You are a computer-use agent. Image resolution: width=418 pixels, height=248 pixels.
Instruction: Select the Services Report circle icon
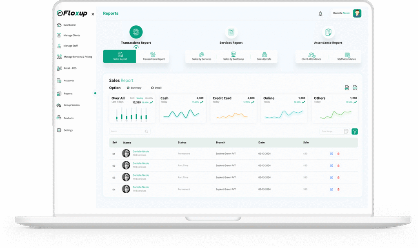pyautogui.click(x=231, y=32)
